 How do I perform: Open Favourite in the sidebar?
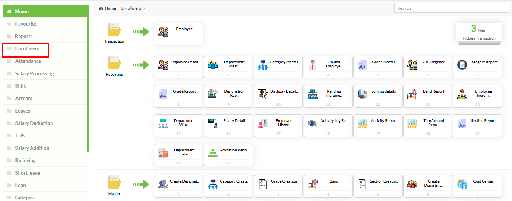(45, 24)
